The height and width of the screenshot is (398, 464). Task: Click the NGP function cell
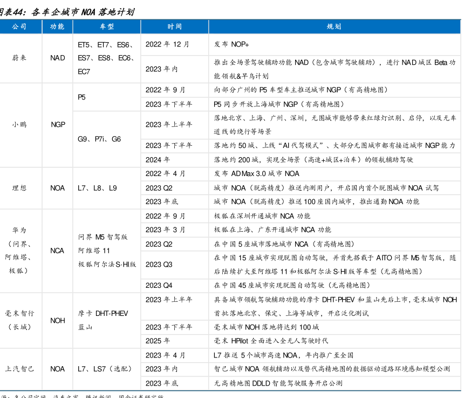pos(58,125)
